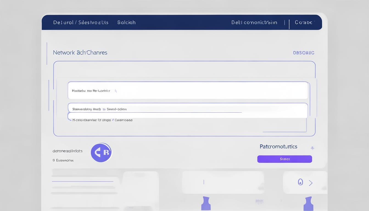Select Detl comonictrsiin in the header
This screenshot has width=369, height=211.
tap(254, 23)
